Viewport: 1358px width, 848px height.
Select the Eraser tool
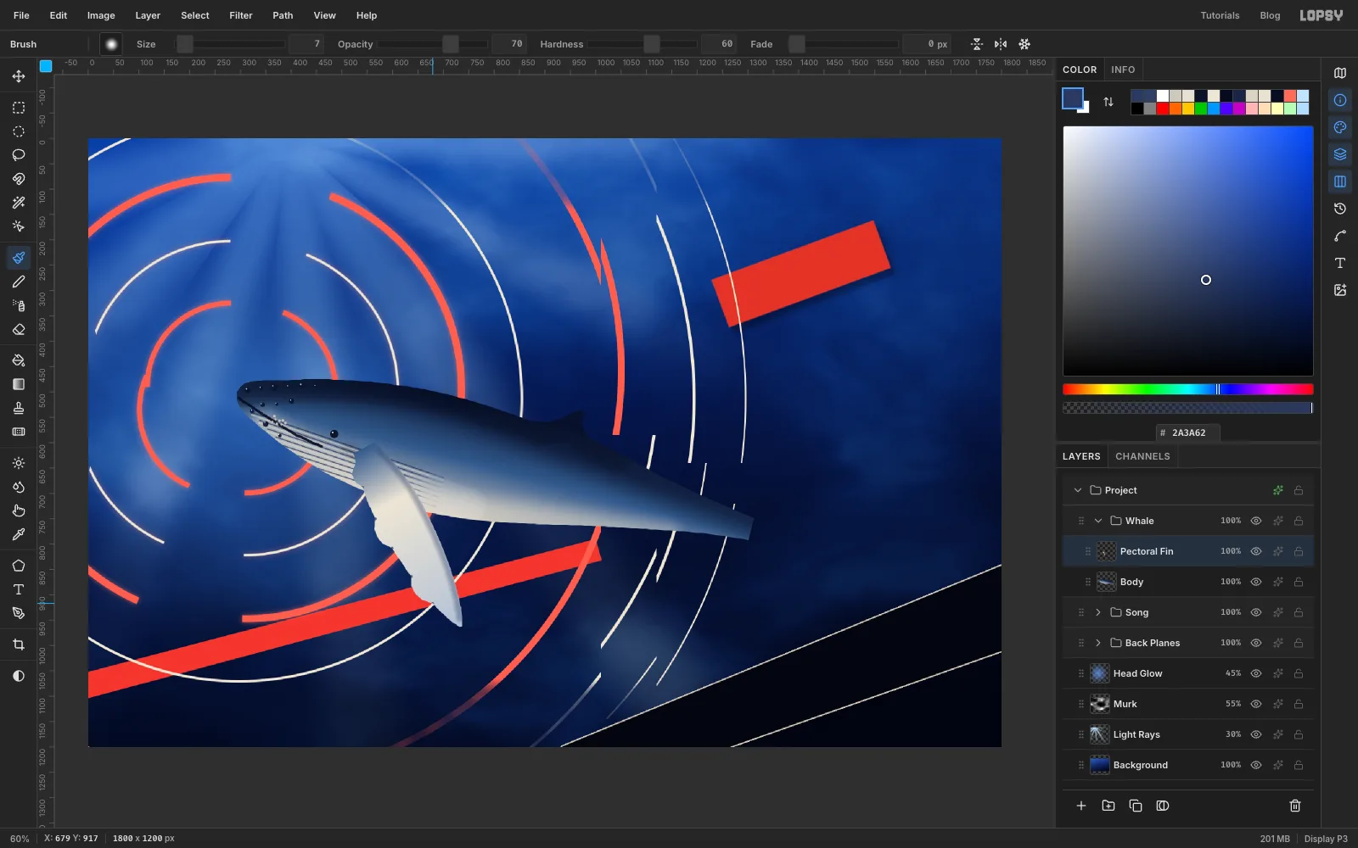[x=19, y=329]
